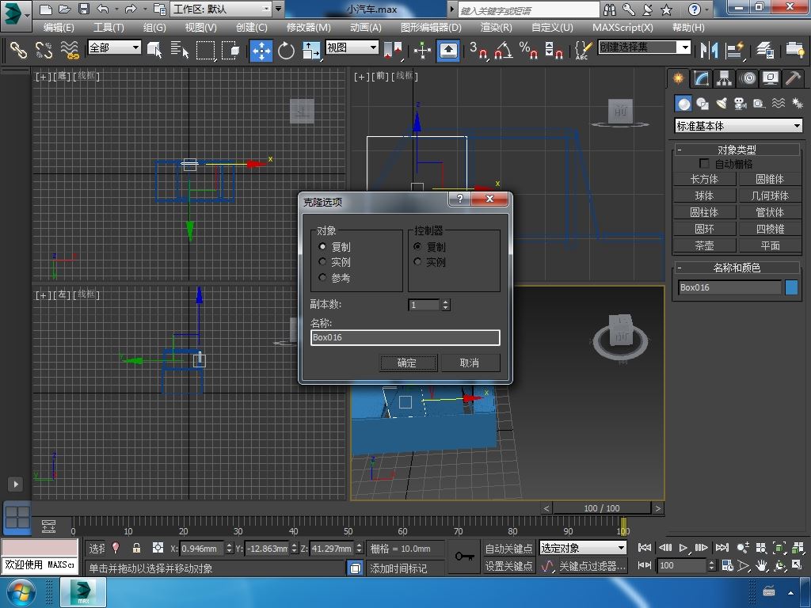This screenshot has width=811, height=608.
Task: Open the Modify command panel tab
Action: coord(701,78)
